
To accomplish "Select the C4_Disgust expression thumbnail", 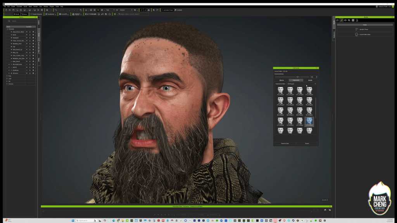I will pyautogui.click(x=309, y=121).
